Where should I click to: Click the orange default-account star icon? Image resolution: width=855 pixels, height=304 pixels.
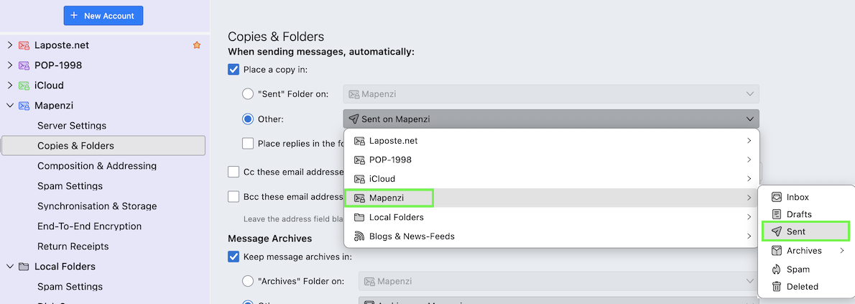(197, 45)
